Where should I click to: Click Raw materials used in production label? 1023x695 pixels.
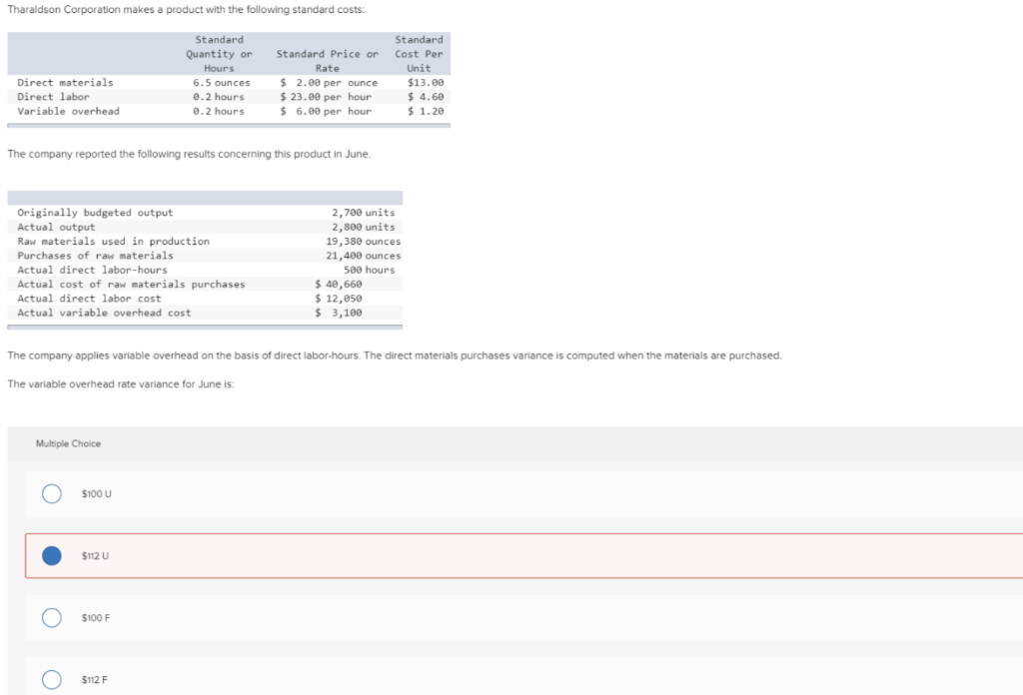click(114, 242)
